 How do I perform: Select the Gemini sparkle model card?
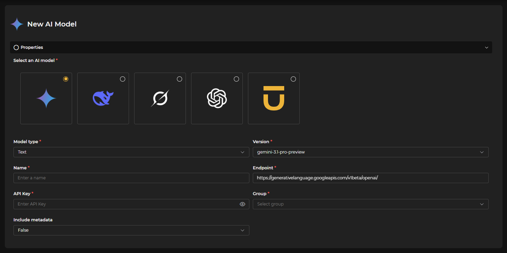tap(46, 98)
